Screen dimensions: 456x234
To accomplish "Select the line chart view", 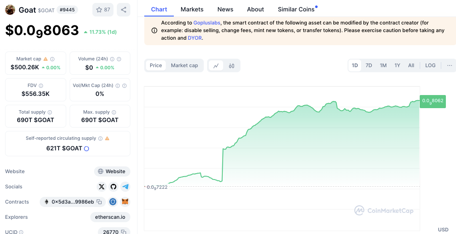I will (x=216, y=65).
